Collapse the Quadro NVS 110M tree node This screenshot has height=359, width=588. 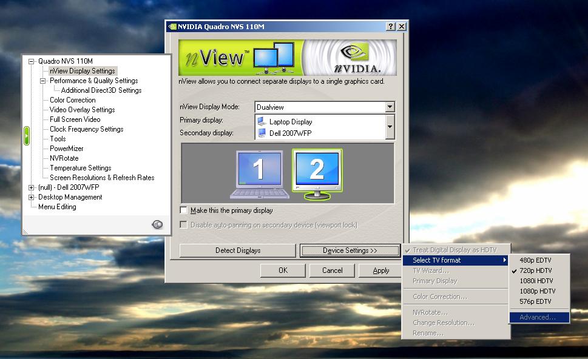(x=32, y=61)
